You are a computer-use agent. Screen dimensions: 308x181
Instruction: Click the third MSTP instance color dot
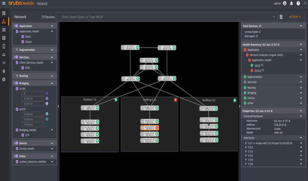(x=47, y=124)
